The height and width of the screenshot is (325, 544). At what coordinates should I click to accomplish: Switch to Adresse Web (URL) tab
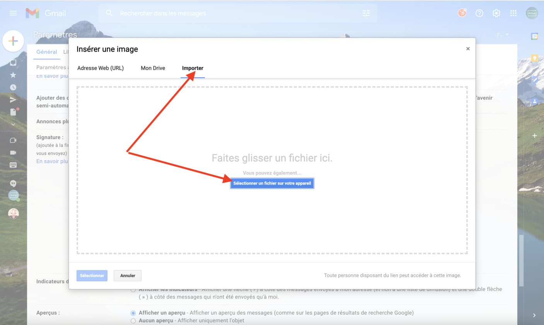[101, 68]
